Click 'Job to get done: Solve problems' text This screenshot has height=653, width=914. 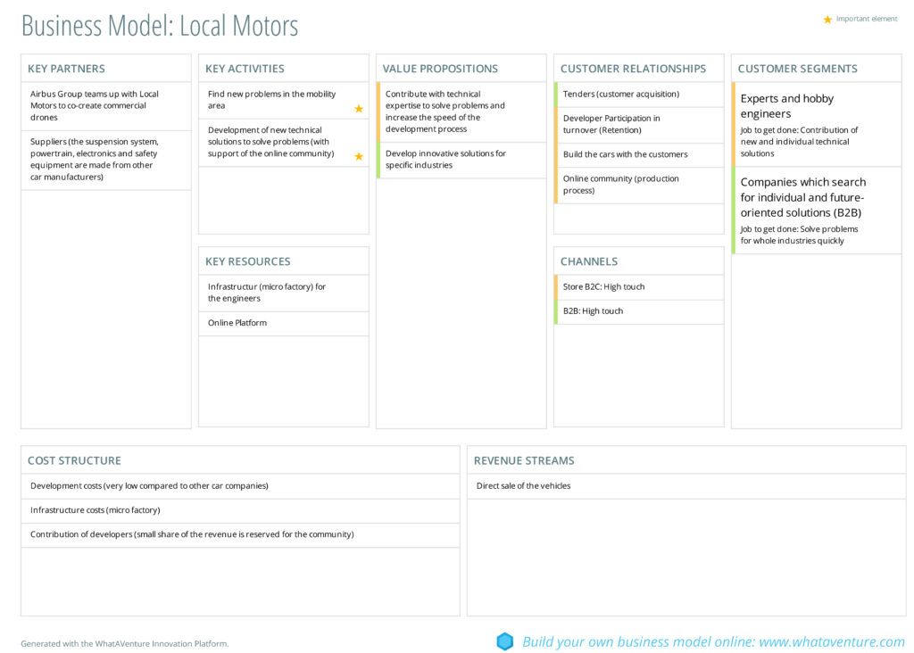[799, 235]
